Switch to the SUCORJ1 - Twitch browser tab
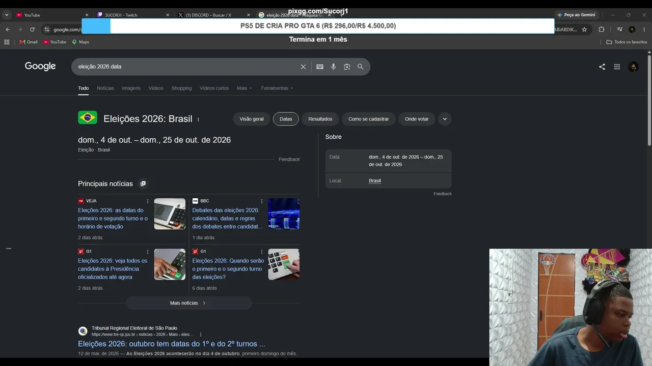The image size is (652, 366). [133, 15]
